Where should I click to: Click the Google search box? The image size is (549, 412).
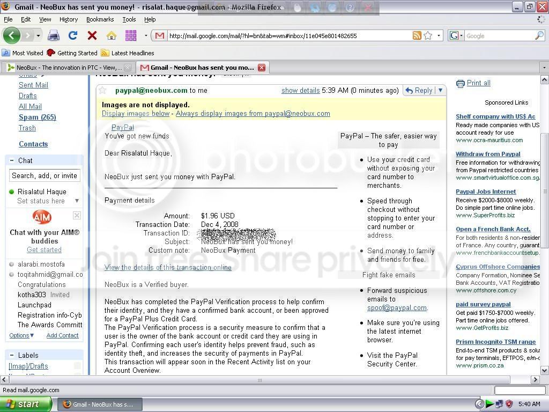(500, 36)
